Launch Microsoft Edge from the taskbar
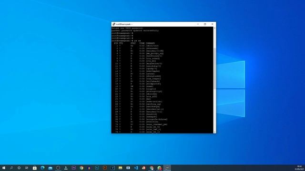Viewport: 305px width, 171px height. point(42,168)
